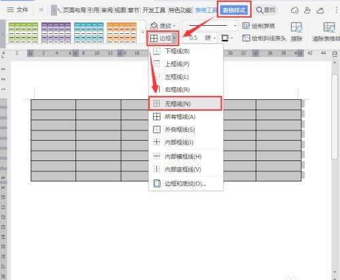The height and width of the screenshot is (280, 340).
Task: Choose 所有框线(A) from border menu
Action: (186, 117)
